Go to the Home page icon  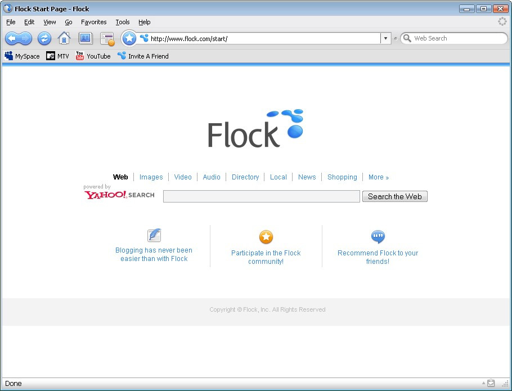coord(64,38)
